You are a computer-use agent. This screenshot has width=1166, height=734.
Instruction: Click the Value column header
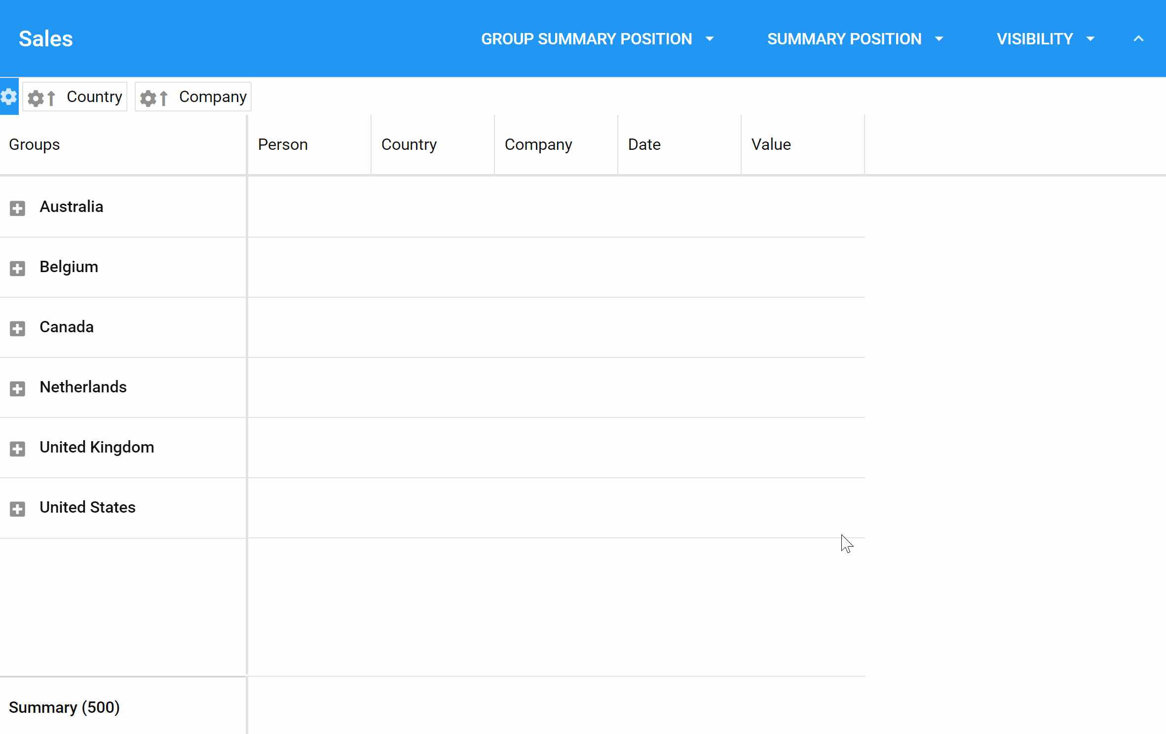point(803,144)
